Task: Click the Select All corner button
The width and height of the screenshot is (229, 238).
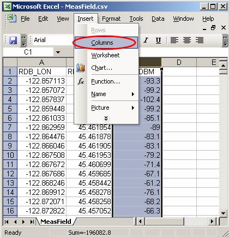Action: [x=10, y=62]
